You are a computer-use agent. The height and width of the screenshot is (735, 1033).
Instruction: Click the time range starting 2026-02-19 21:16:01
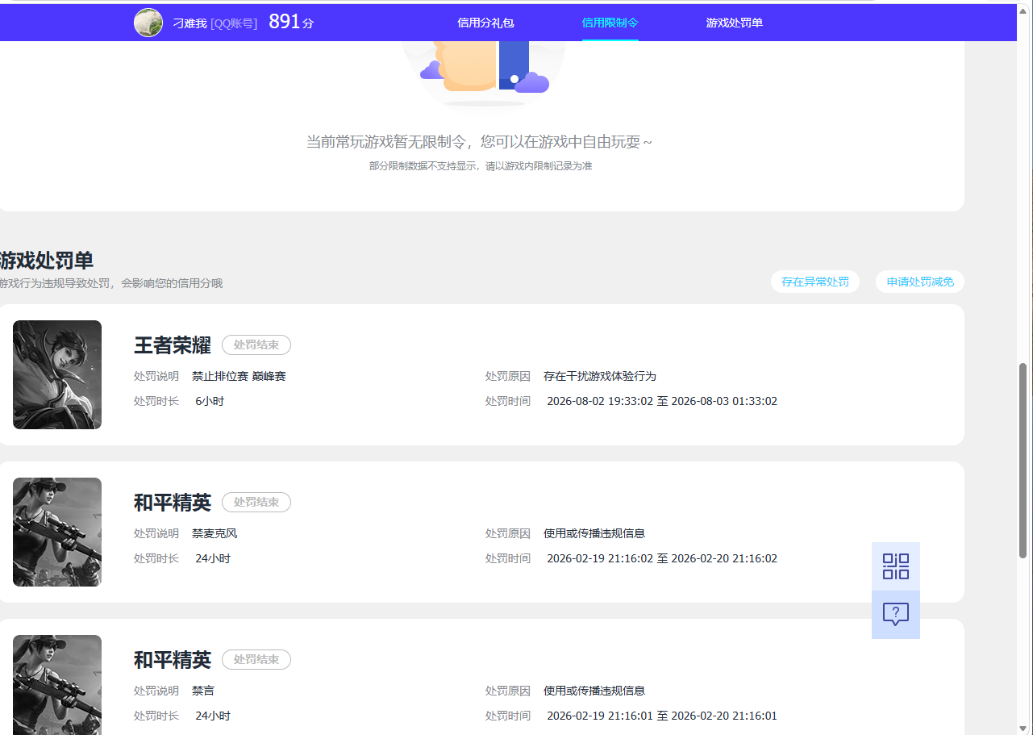tap(662, 716)
